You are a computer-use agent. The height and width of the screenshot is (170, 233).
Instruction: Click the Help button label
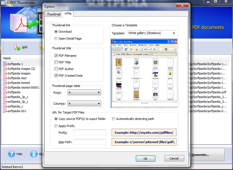click(19, 154)
